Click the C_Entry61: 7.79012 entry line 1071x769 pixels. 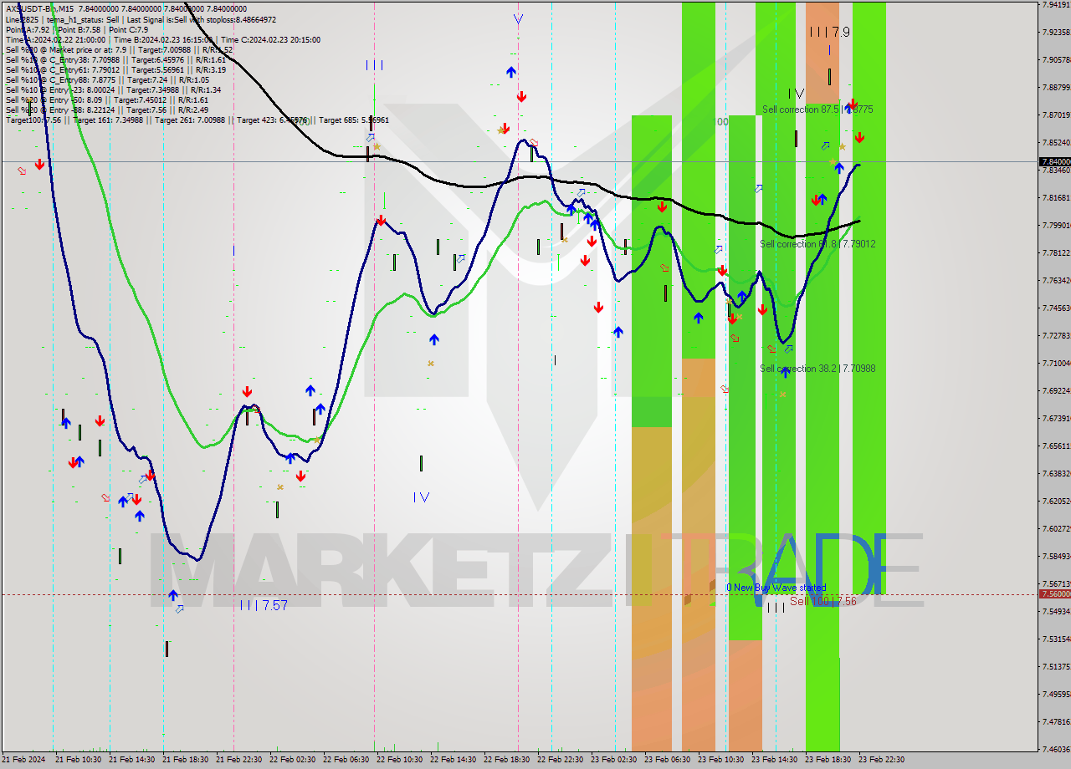tap(115, 69)
